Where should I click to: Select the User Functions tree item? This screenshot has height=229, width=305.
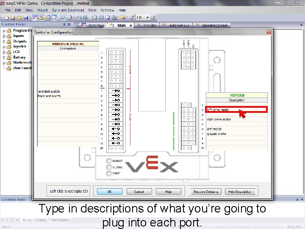pyautogui.click(x=22, y=68)
